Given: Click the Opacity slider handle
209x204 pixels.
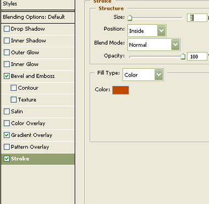Looking at the screenshot, I should [x=183, y=57].
